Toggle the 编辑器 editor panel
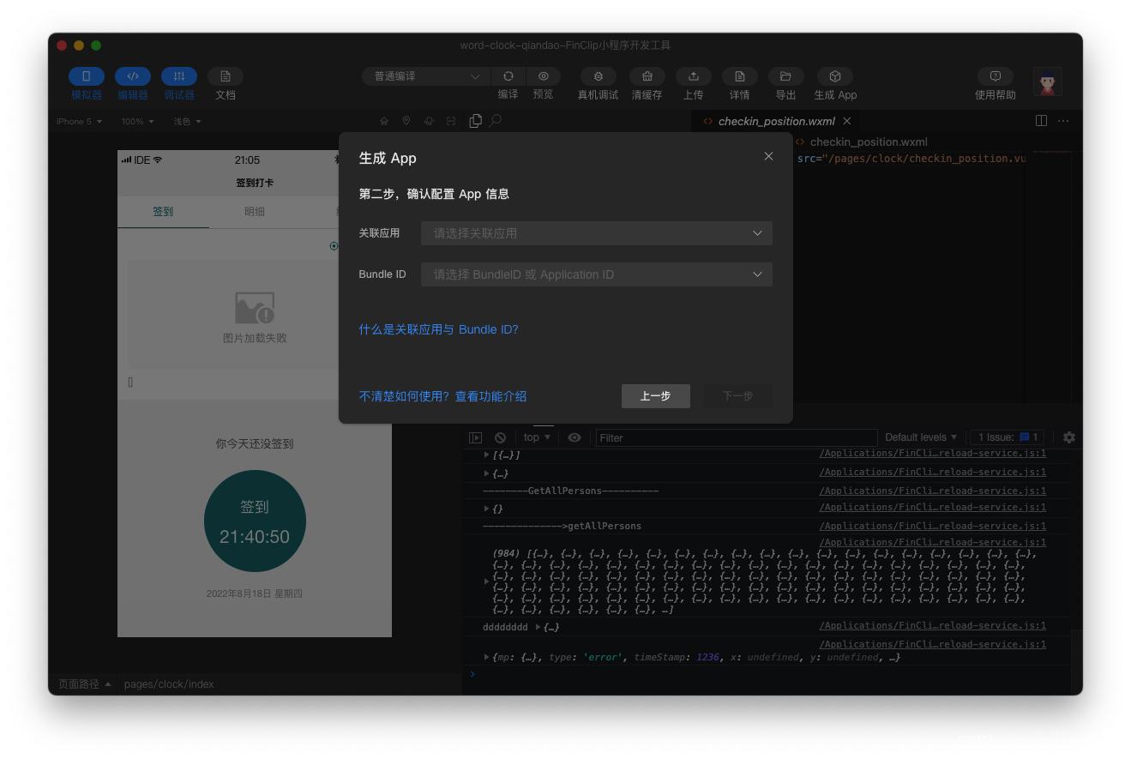The width and height of the screenshot is (1131, 759). pyautogui.click(x=133, y=76)
